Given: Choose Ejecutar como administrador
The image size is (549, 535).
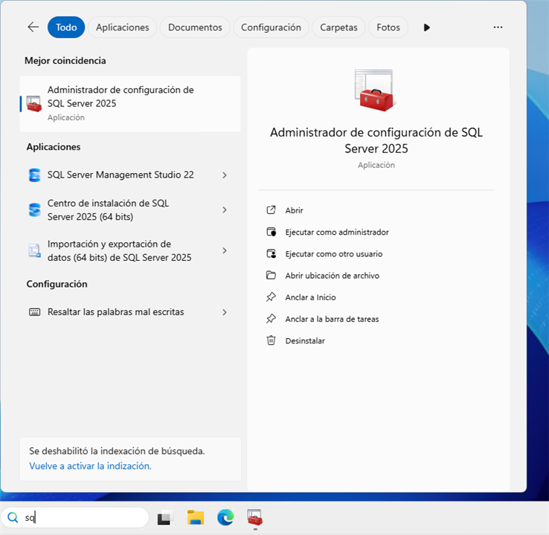Looking at the screenshot, I should tap(337, 232).
